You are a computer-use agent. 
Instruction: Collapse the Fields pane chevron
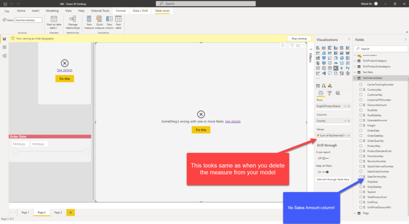pyautogui.click(x=405, y=40)
